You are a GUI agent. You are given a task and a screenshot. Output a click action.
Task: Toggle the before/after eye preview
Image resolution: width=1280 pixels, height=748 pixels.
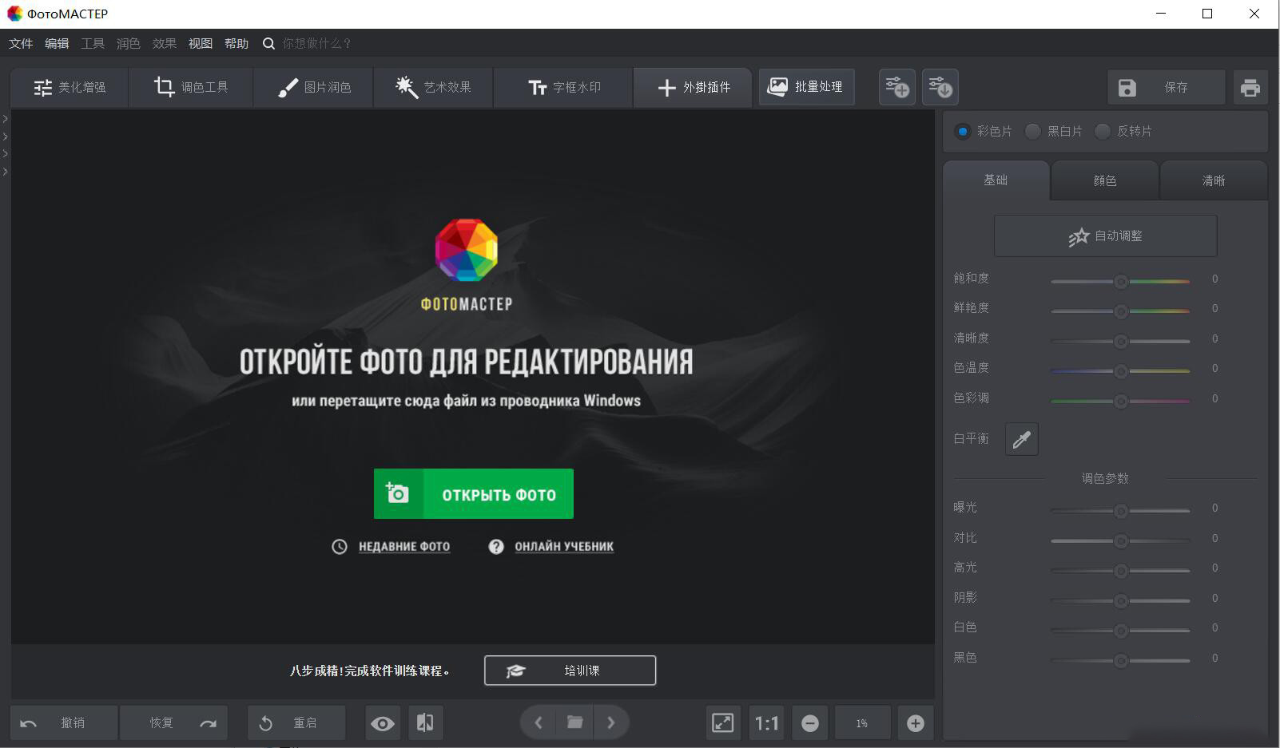coord(382,722)
